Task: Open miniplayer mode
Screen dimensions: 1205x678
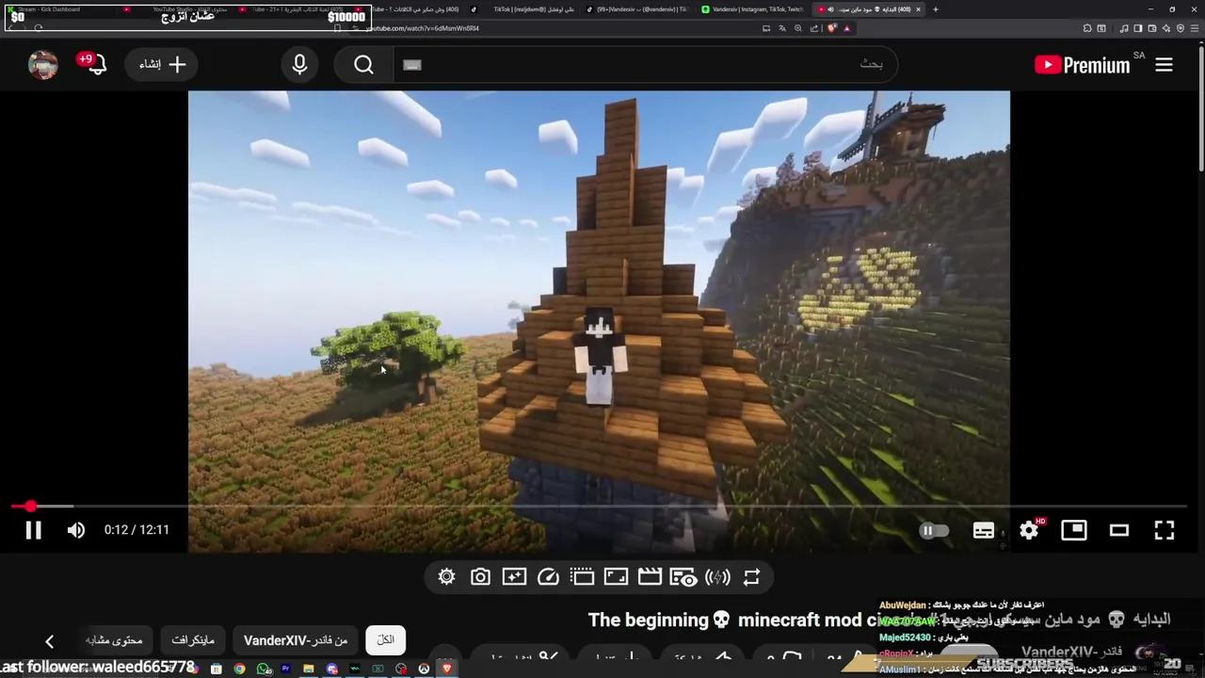Action: coord(1074,530)
